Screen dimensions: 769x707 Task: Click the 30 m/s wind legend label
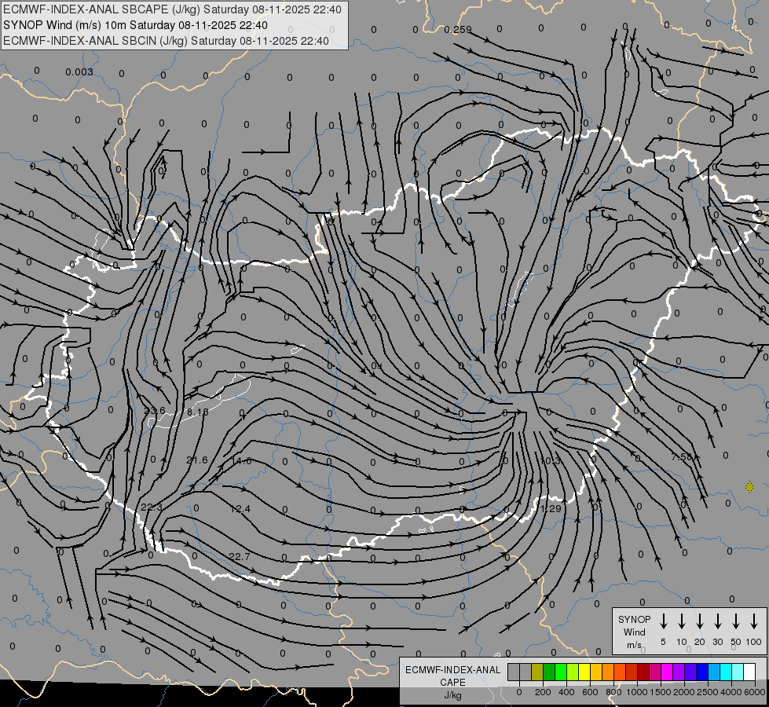click(x=718, y=642)
